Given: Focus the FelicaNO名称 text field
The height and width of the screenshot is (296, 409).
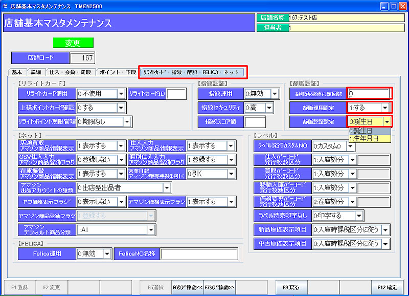Looking at the screenshot, I should [x=199, y=253].
